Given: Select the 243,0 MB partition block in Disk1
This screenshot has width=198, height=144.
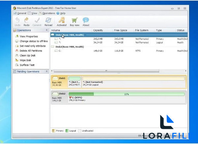Looking at the screenshot, I should click(x=75, y=82).
